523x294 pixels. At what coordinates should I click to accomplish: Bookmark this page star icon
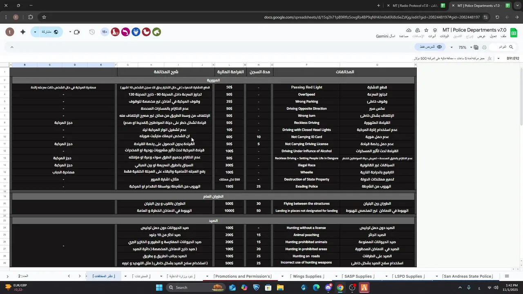[44, 17]
